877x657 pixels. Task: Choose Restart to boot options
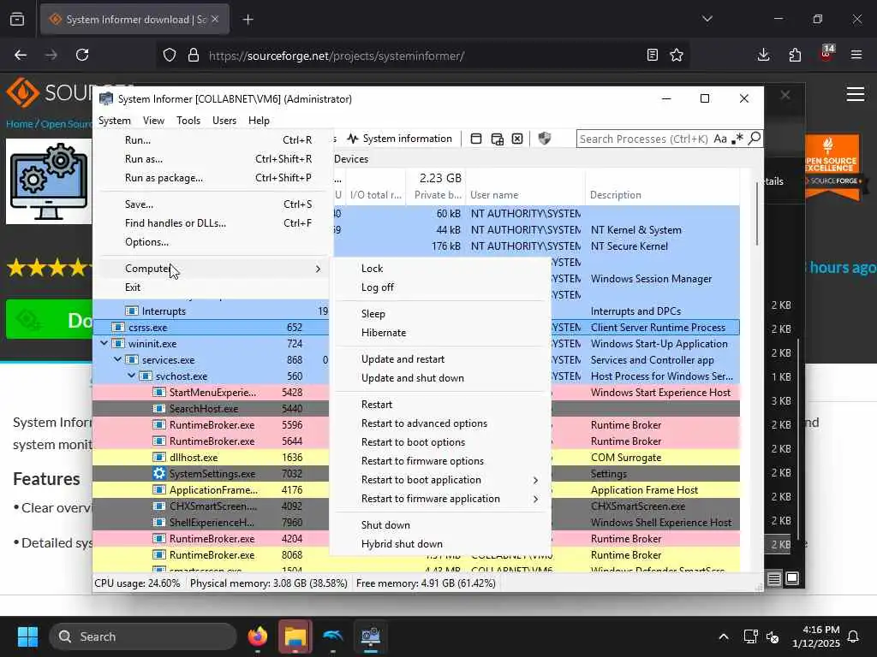point(440,442)
